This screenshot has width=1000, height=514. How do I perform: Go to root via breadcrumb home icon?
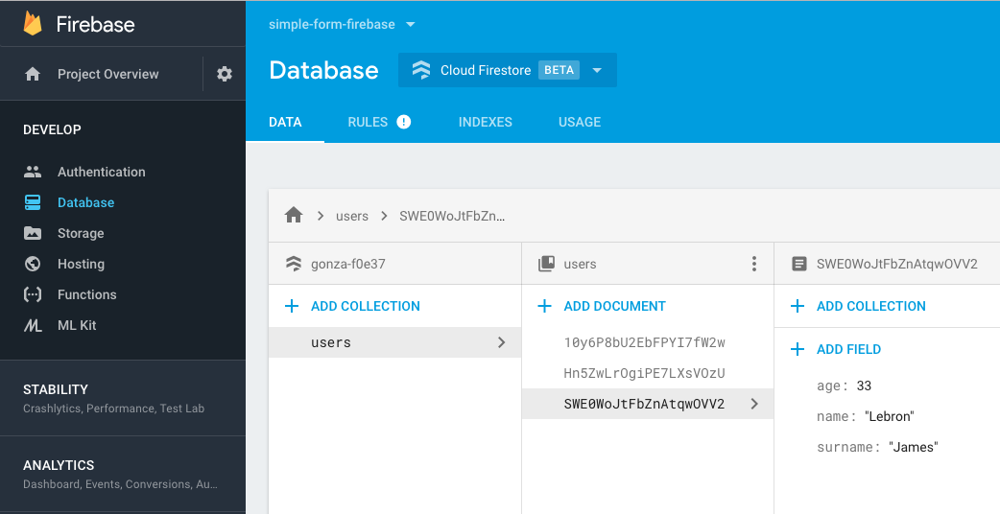294,215
